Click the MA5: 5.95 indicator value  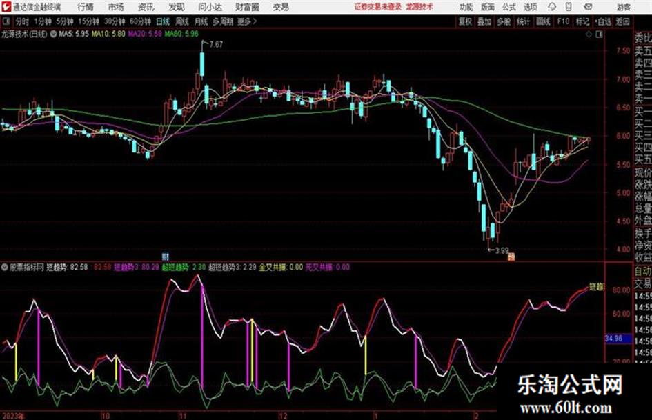[x=74, y=34]
